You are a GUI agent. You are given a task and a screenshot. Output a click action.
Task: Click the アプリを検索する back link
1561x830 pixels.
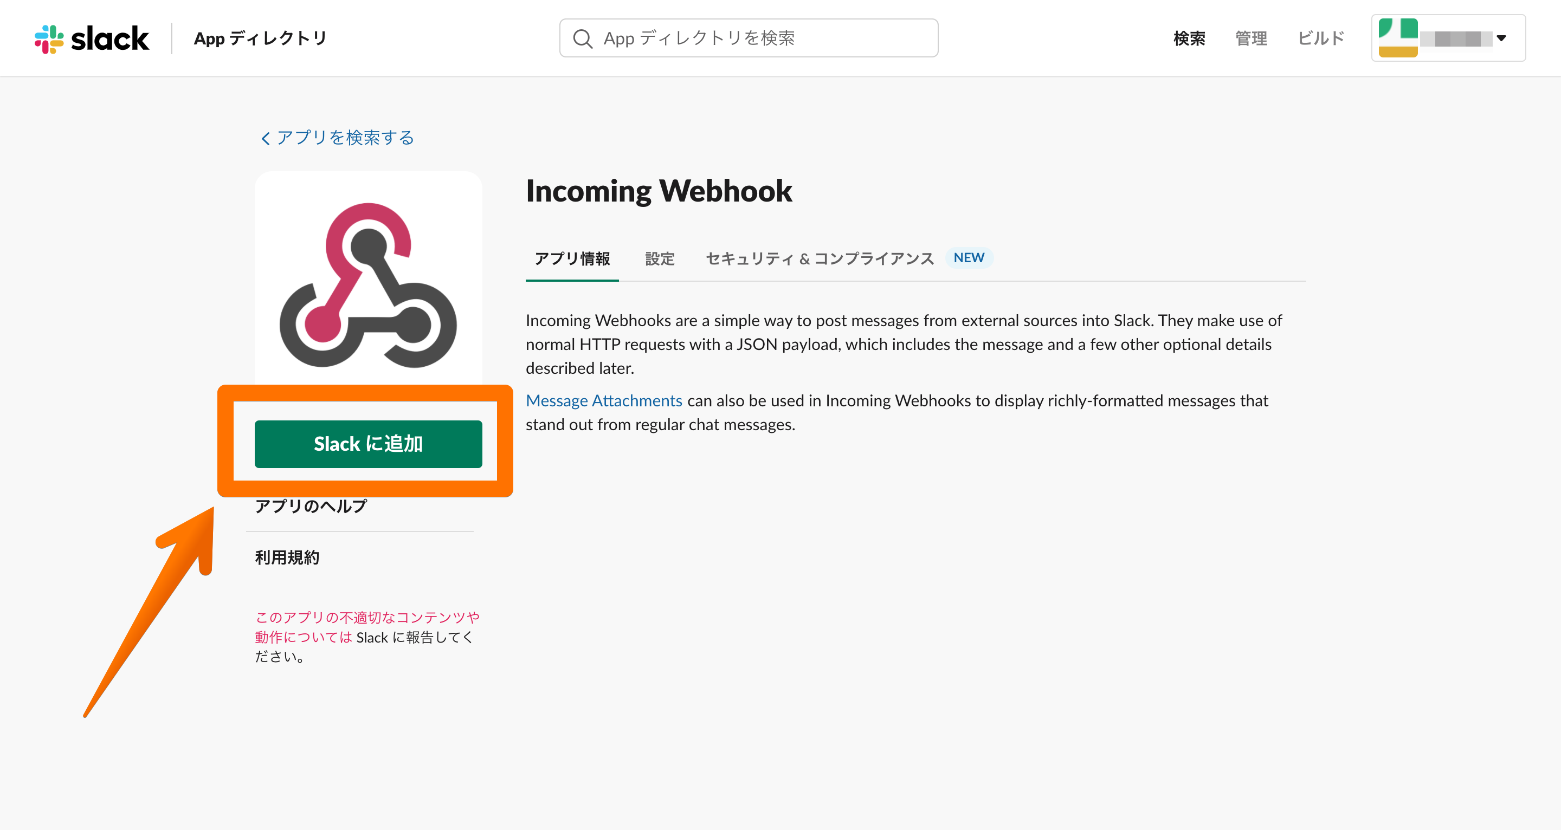[x=345, y=138]
